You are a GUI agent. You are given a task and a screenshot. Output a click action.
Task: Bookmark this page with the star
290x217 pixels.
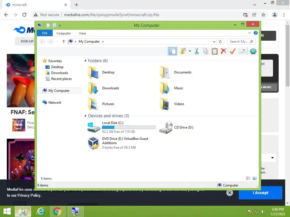click(x=263, y=15)
